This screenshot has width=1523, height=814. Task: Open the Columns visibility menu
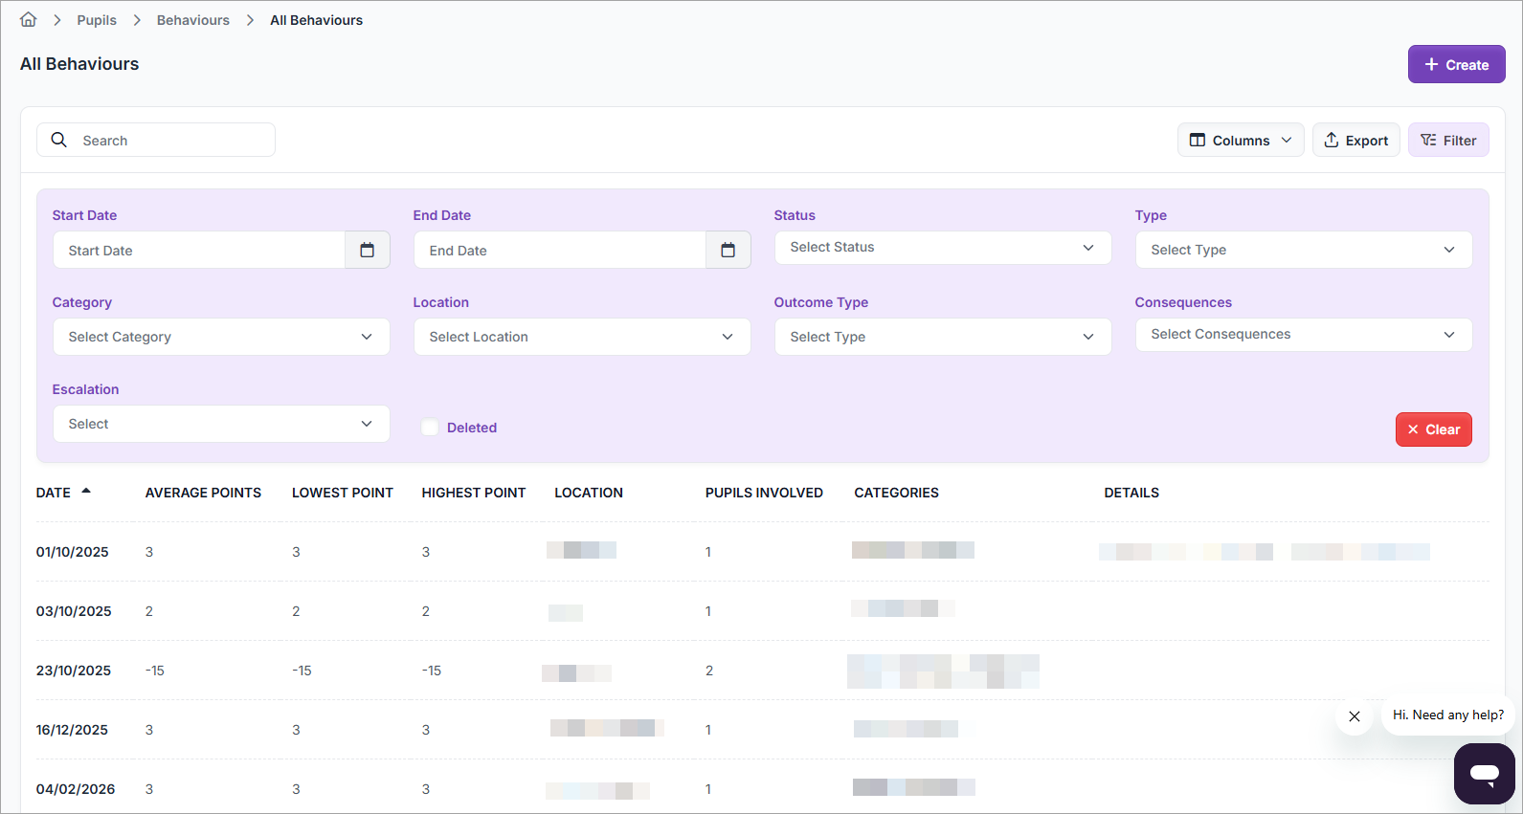coord(1240,141)
